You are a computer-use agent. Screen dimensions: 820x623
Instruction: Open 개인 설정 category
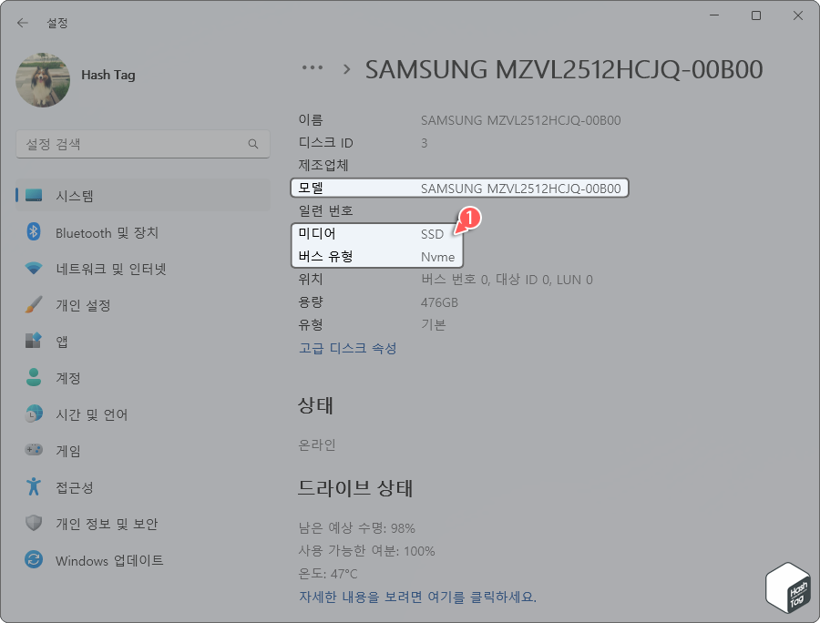point(143,305)
